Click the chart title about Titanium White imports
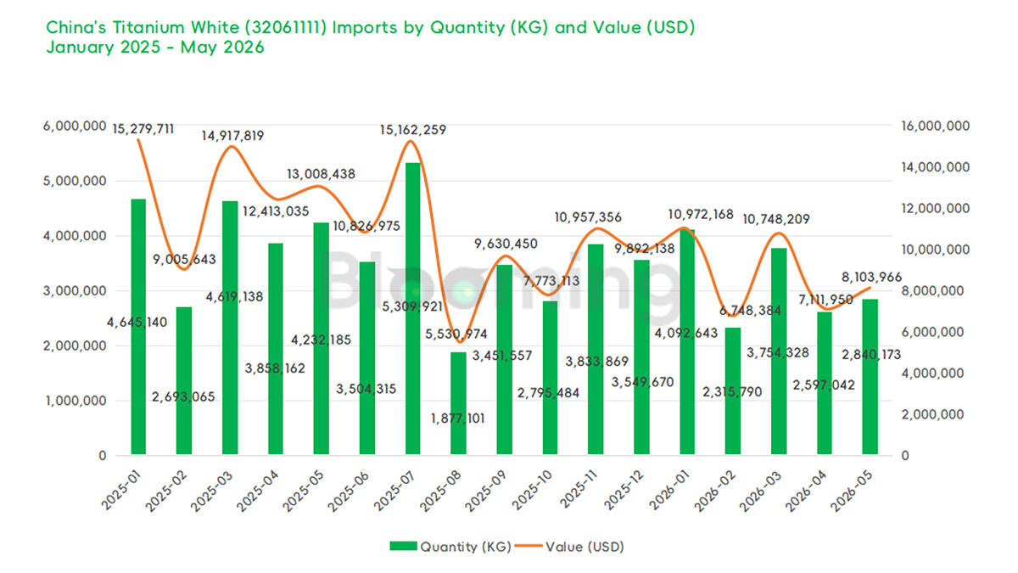1018x573 pixels. (x=370, y=27)
